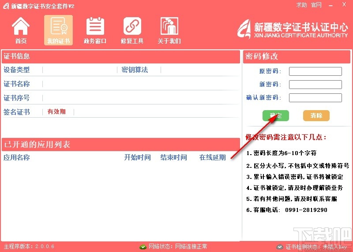Click the 设备类型 label
The width and height of the screenshot is (353, 252).
coord(17,70)
